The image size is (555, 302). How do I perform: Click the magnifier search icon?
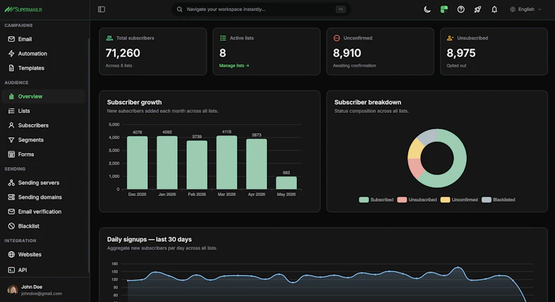180,9
